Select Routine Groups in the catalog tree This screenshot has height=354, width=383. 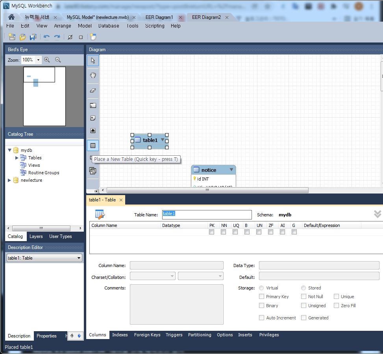coord(43,173)
